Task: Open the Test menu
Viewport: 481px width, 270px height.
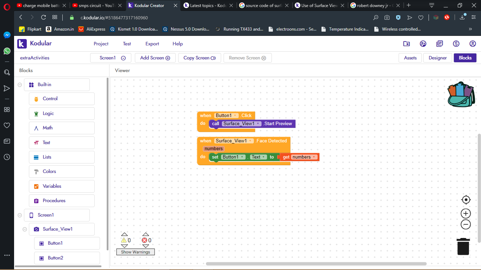Action: (127, 44)
